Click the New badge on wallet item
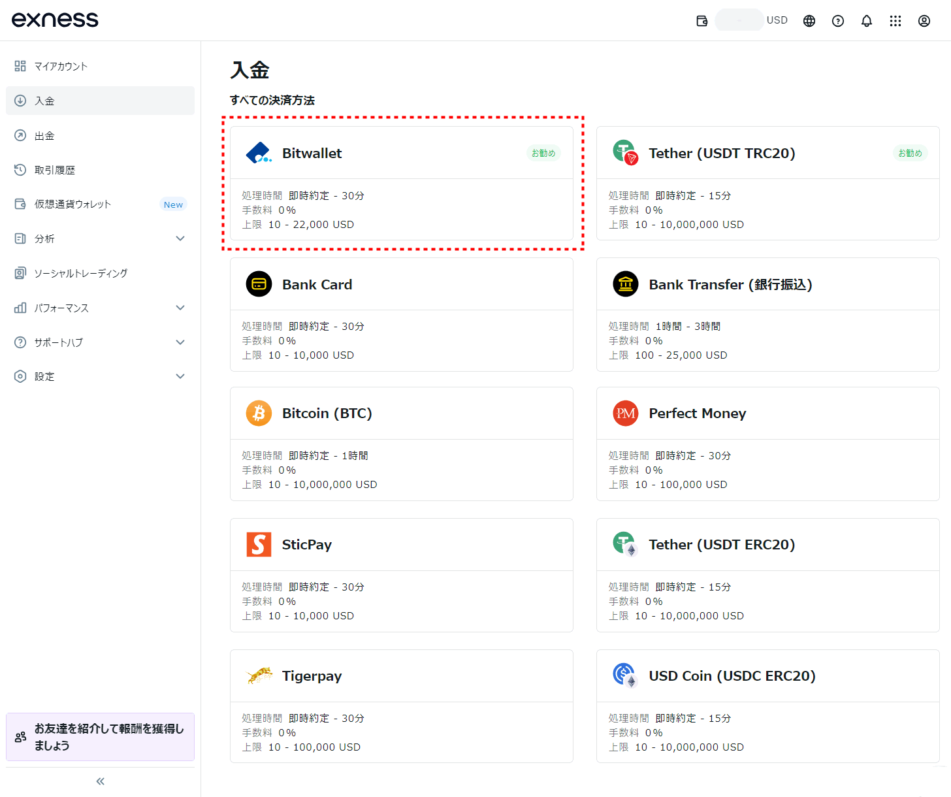 click(173, 204)
